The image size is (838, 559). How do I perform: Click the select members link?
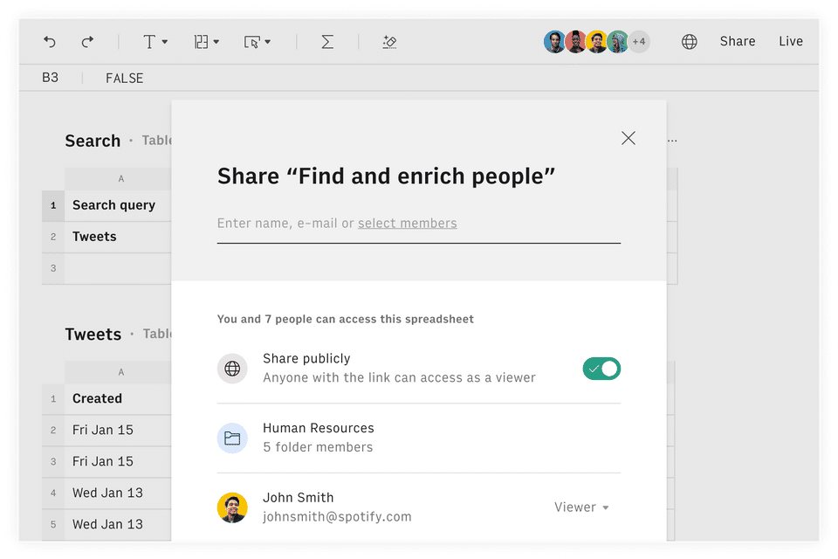point(407,223)
